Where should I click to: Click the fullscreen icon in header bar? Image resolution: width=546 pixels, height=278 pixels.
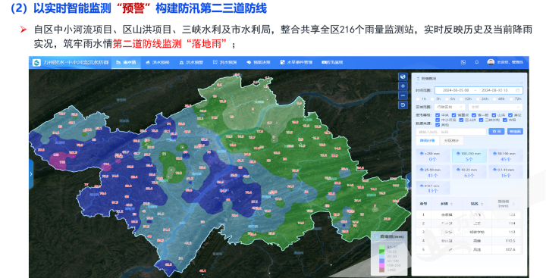coord(463,62)
